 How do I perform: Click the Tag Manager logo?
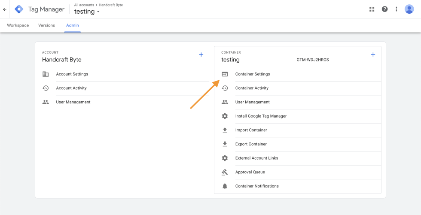[x=19, y=9]
